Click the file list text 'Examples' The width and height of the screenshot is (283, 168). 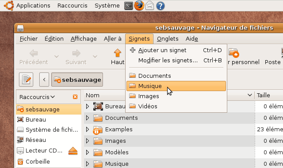tap(119, 130)
